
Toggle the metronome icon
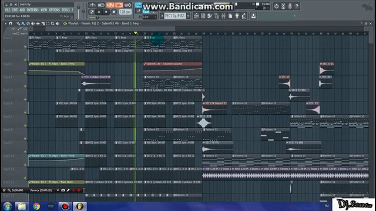coord(92,5)
